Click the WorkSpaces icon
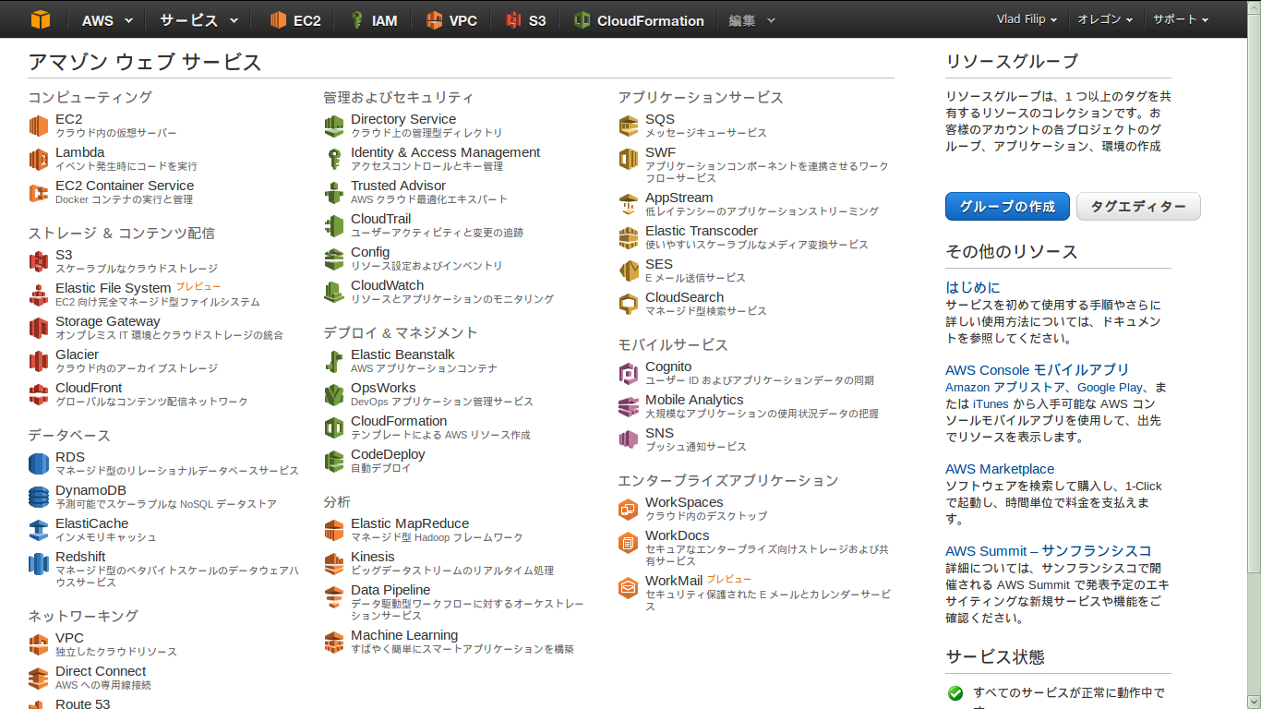Image resolution: width=1261 pixels, height=709 pixels. pos(628,509)
